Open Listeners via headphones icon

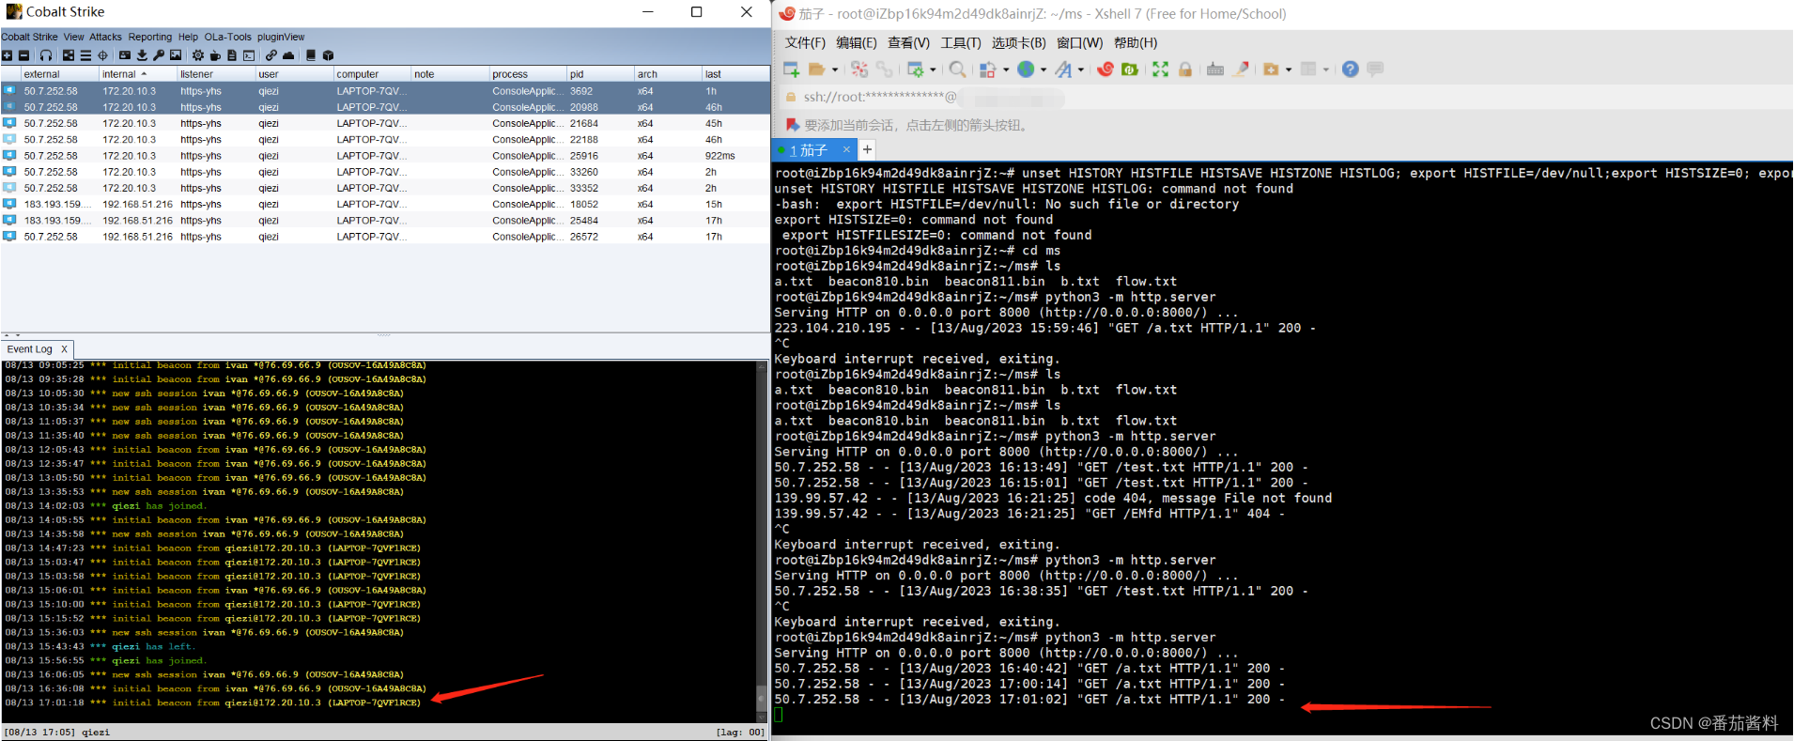coord(46,55)
